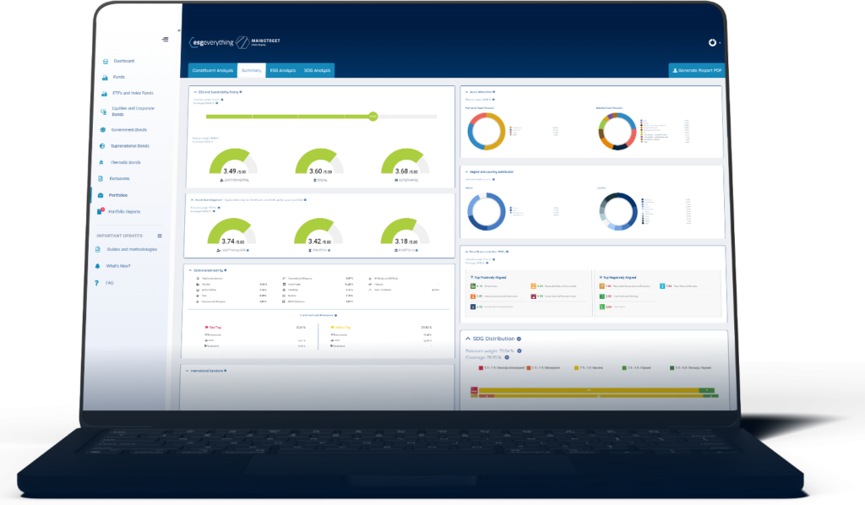
Task: Open Guides and methodologies link
Action: pos(131,249)
